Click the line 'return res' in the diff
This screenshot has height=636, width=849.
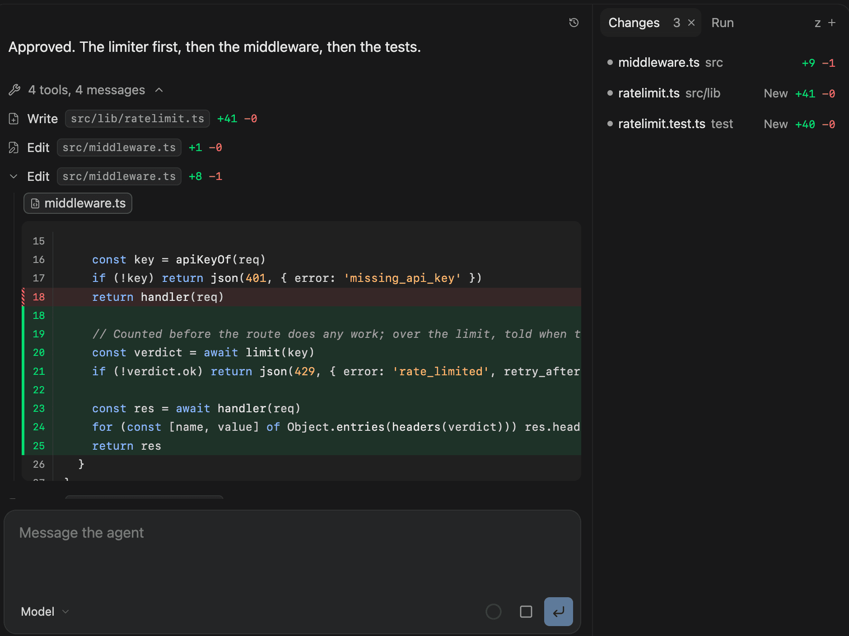(x=126, y=446)
